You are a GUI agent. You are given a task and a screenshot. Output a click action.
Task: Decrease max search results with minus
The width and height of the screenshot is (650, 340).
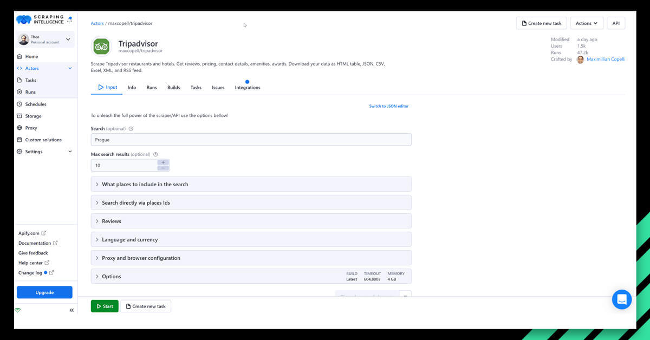pyautogui.click(x=163, y=168)
